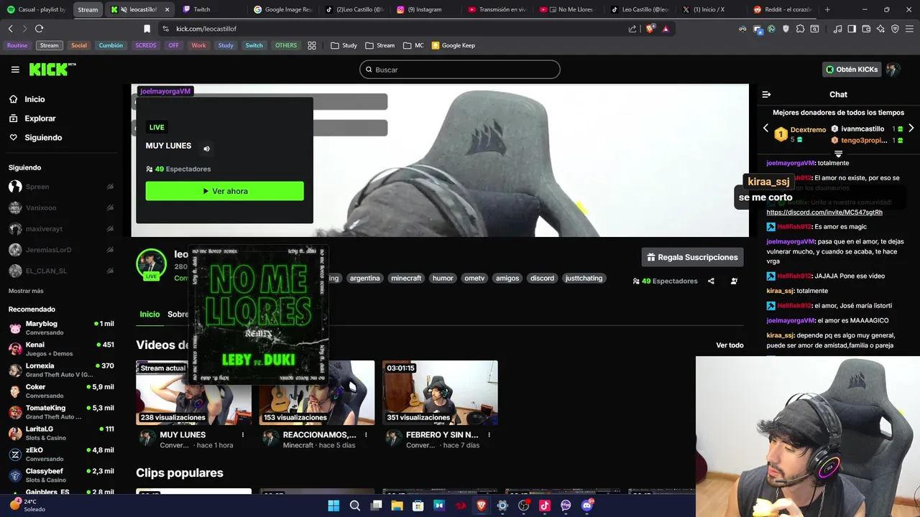Open the Study bookmarks folder

(344, 45)
